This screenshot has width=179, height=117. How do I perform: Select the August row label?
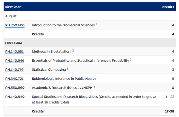pos(11,16)
